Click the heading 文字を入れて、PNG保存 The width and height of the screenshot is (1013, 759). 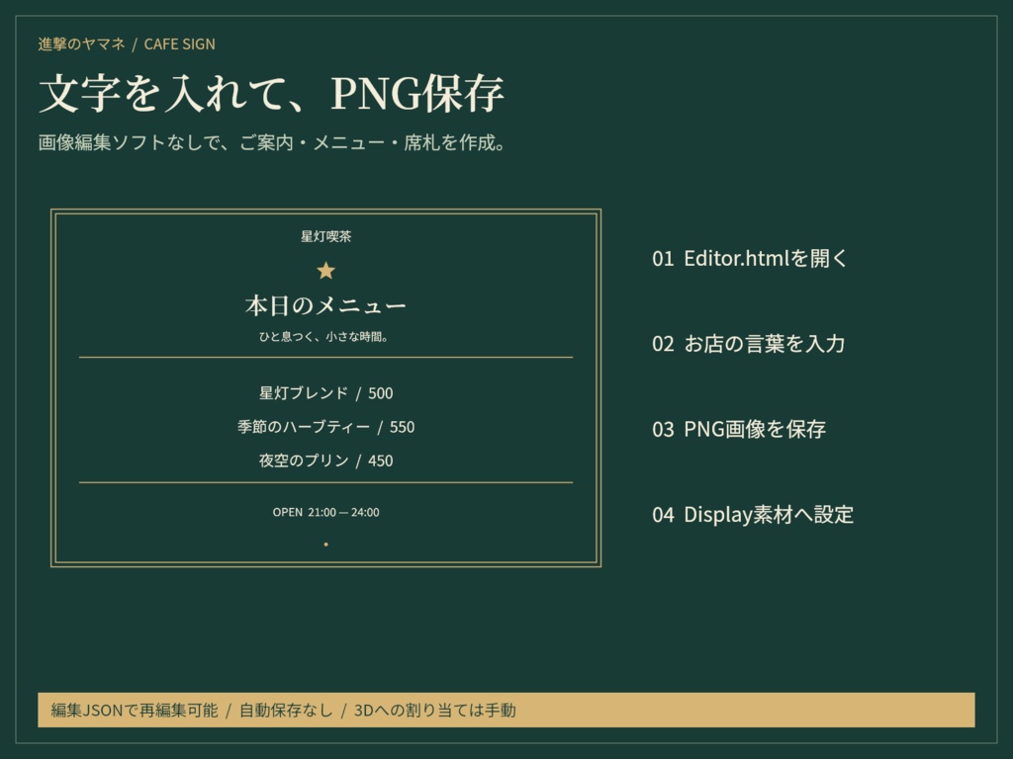click(271, 94)
